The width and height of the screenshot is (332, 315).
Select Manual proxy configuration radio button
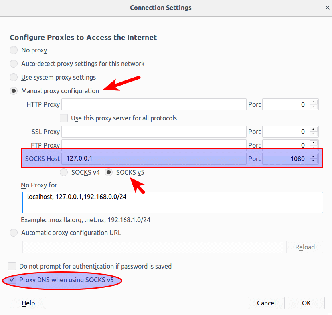tap(14, 91)
